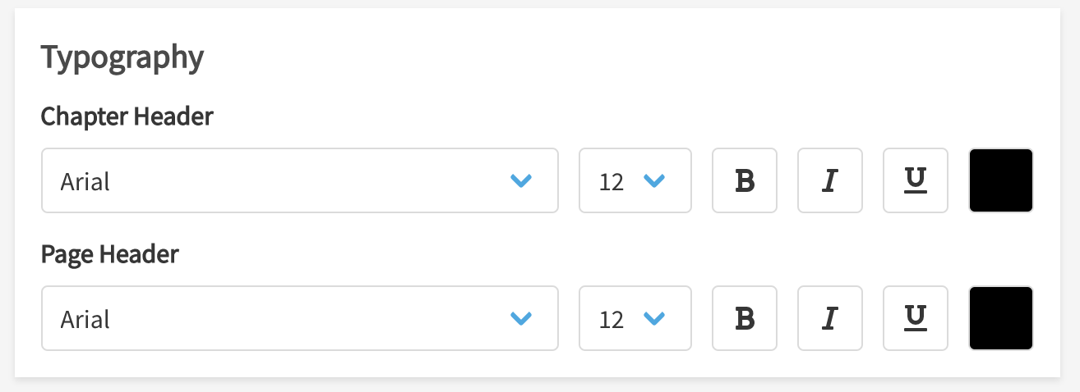Click the blue chevron in Chapter Header font box
This screenshot has height=392, width=1080.
tap(521, 181)
